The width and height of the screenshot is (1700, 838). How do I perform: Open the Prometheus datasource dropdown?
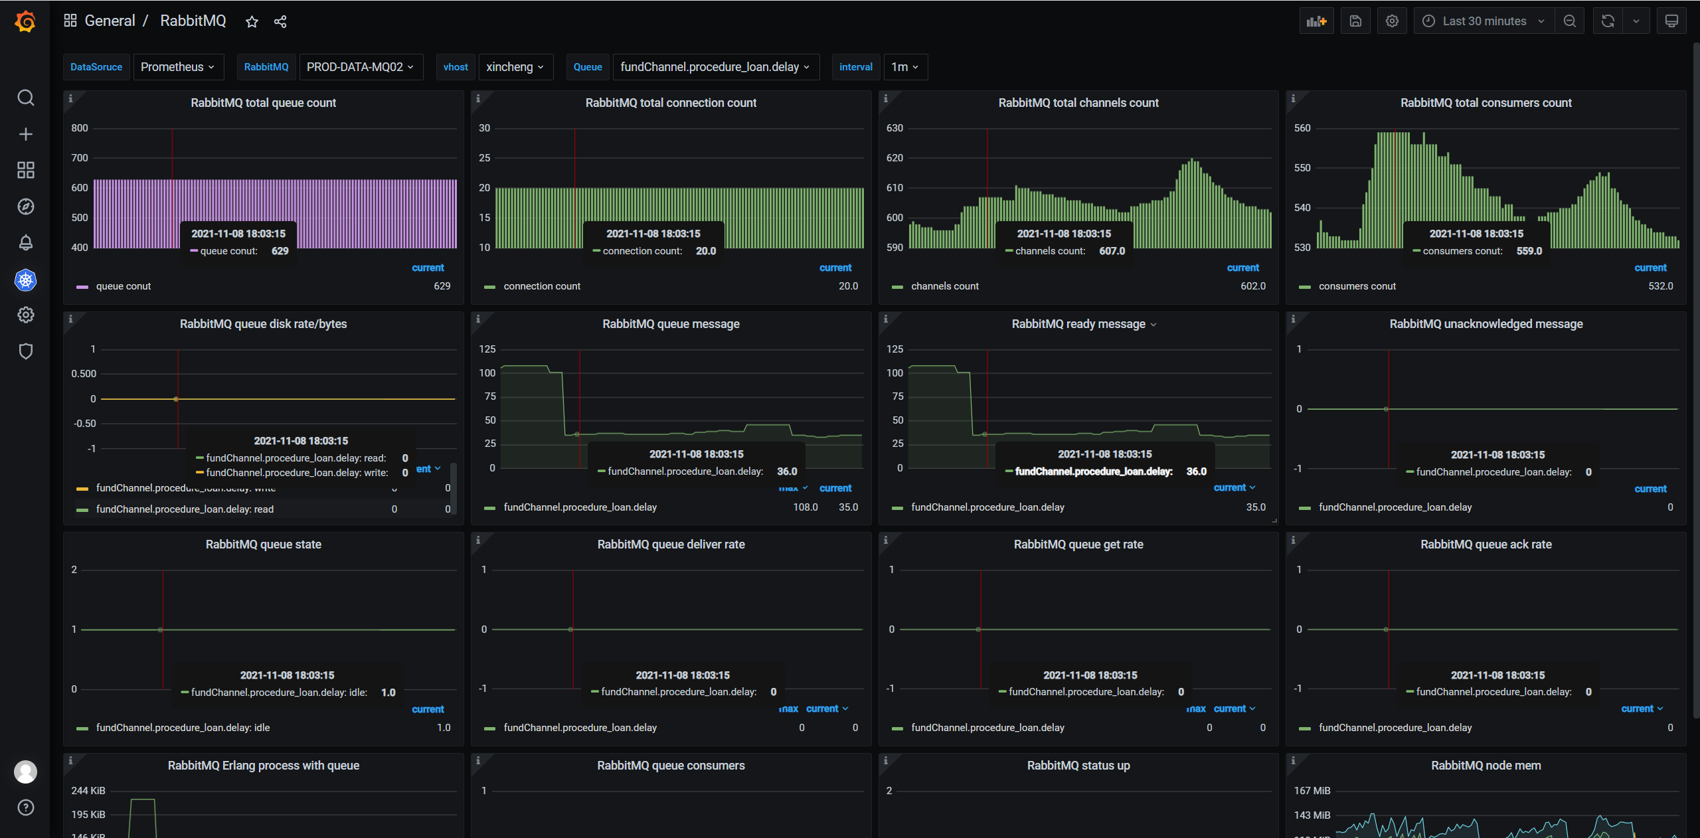point(177,67)
